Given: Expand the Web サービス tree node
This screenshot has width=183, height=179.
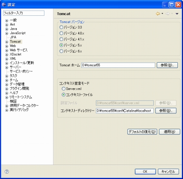Looking at the screenshot, I should 7,51.
